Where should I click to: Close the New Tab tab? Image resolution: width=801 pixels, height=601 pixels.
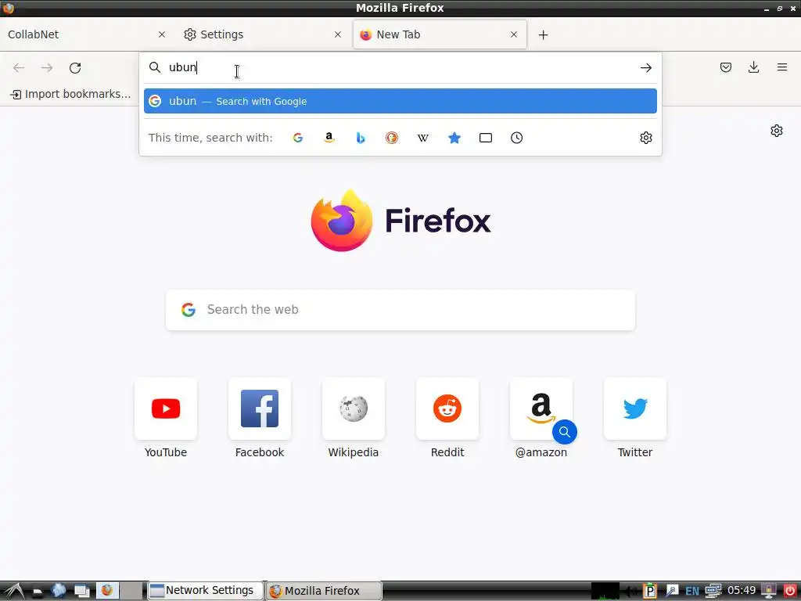coord(514,34)
